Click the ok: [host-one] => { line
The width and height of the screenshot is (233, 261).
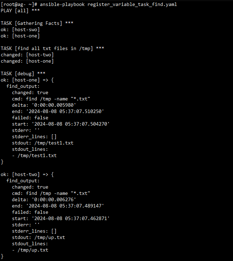(x=27, y=80)
